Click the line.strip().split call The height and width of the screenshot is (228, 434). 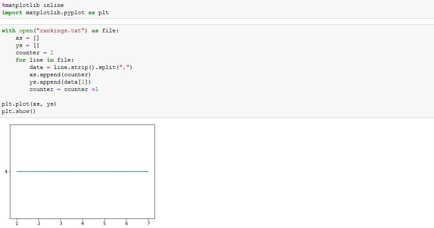(93, 67)
